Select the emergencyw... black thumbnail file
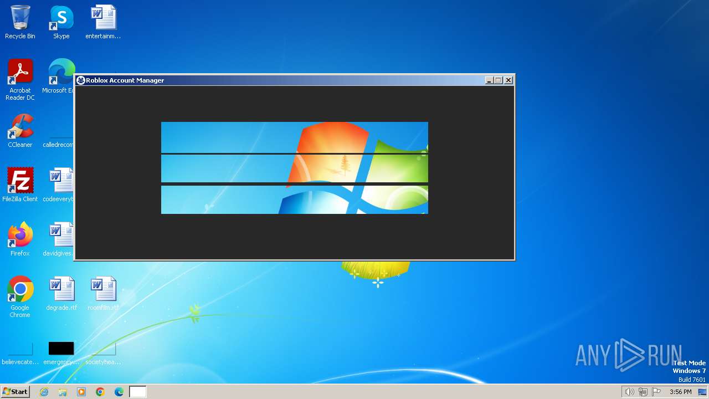709x399 pixels. tap(61, 354)
